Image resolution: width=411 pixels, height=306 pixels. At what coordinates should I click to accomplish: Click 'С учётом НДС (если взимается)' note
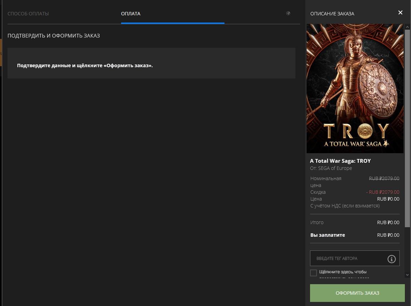(345, 206)
